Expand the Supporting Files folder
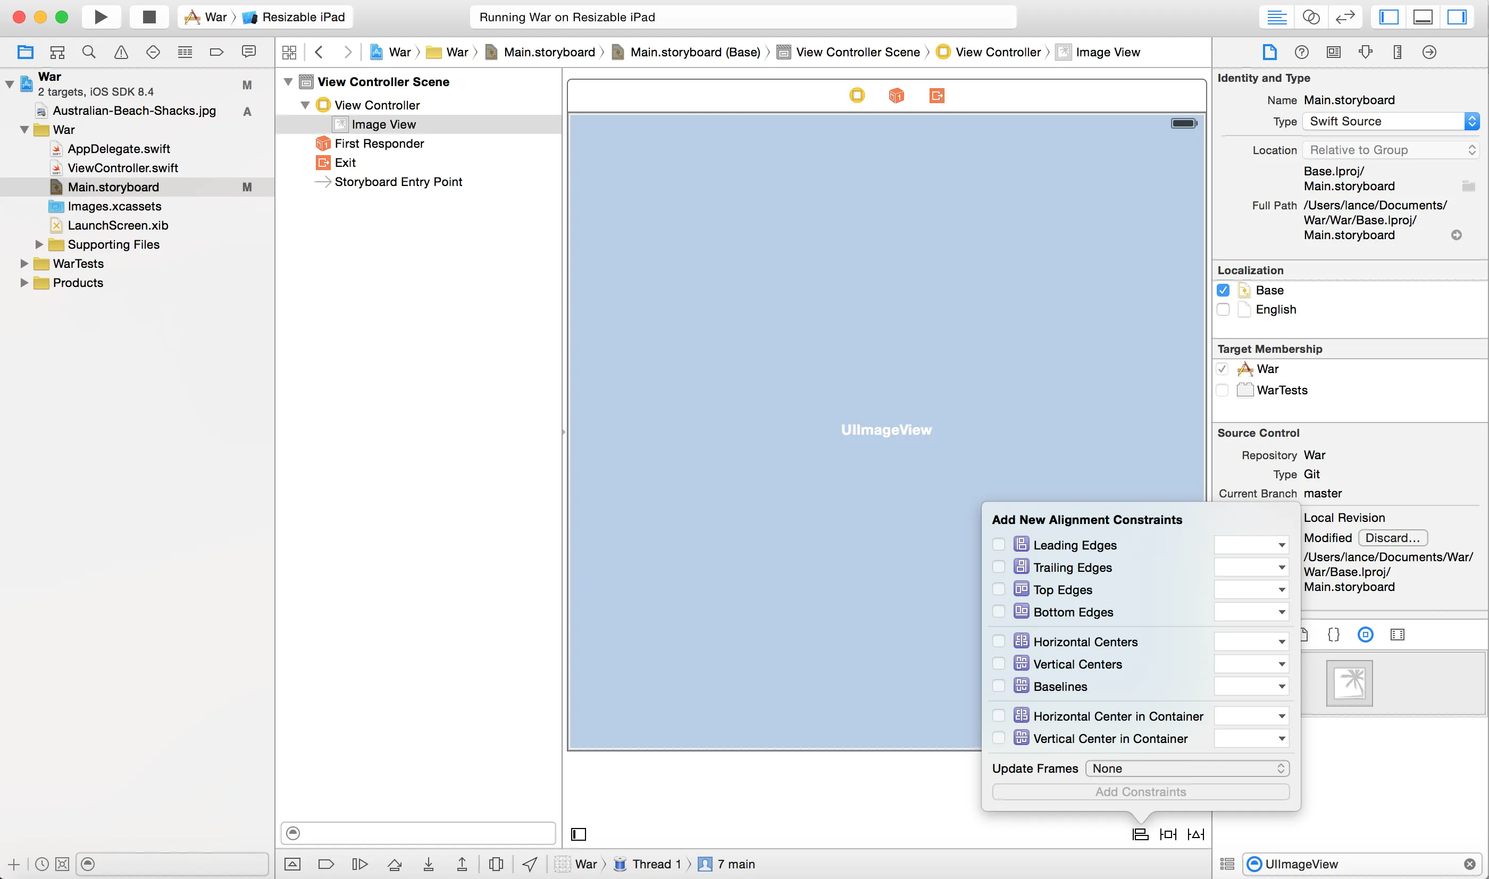This screenshot has width=1489, height=879. (x=39, y=244)
